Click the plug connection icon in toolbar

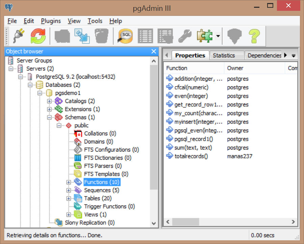(x=19, y=36)
